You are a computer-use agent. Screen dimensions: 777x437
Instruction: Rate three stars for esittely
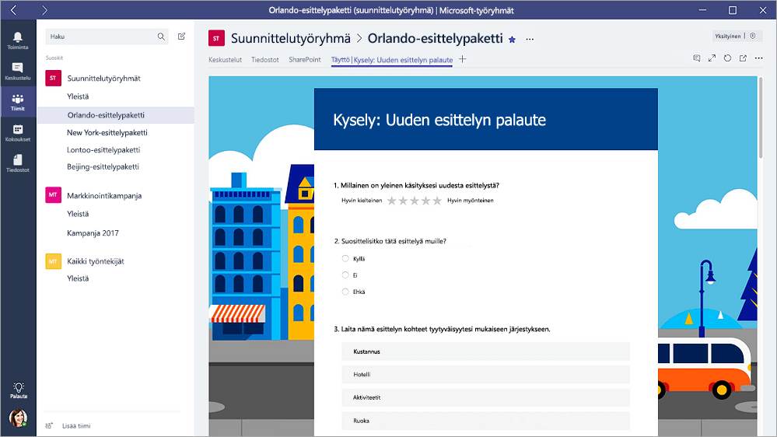[x=415, y=200]
